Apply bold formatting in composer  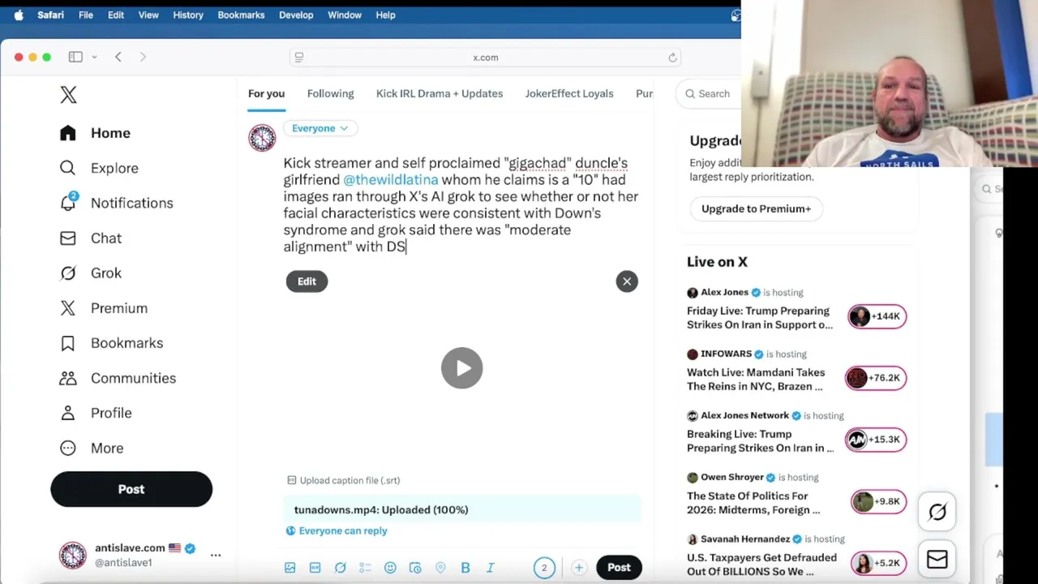(465, 568)
